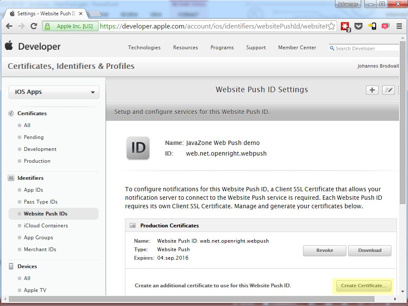Click the Search Developer field
Screen dimensions: 408x306
pyautogui.click(x=363, y=48)
